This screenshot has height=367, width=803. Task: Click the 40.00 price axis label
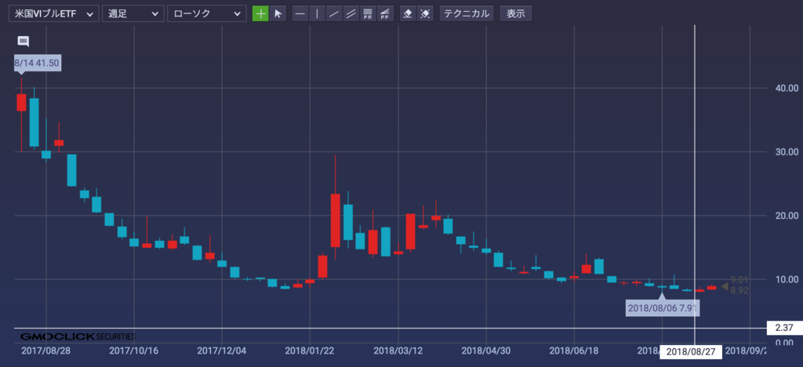(787, 89)
